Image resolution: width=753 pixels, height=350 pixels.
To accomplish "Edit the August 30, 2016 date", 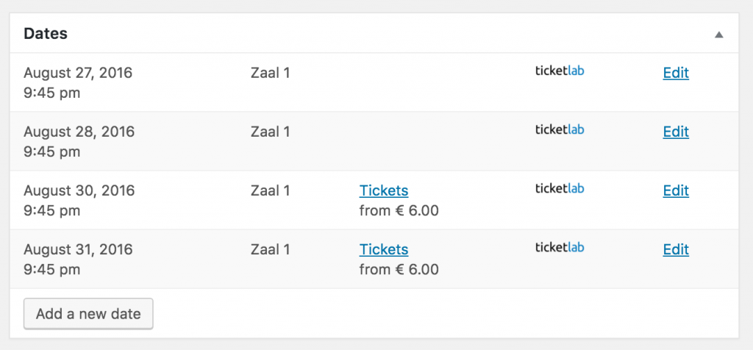I will pyautogui.click(x=676, y=190).
